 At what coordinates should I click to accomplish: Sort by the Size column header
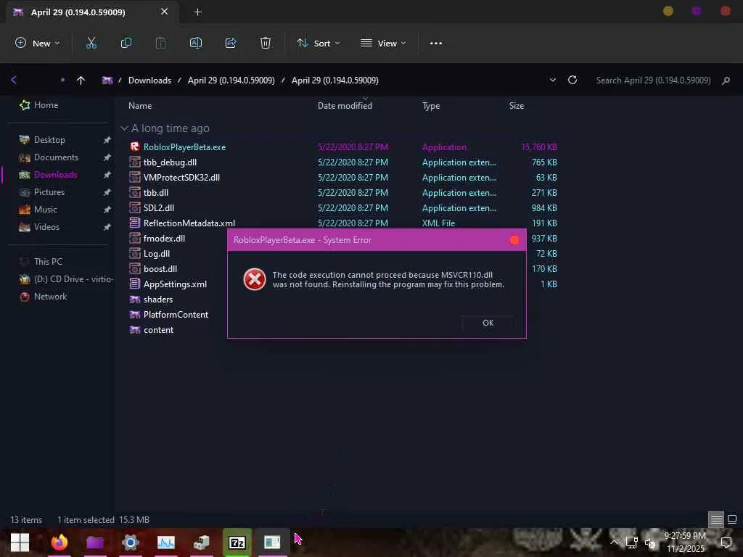[517, 106]
